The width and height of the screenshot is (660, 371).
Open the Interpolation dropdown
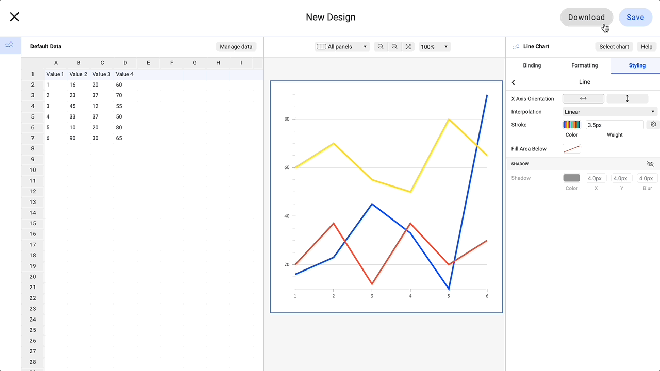tap(609, 112)
